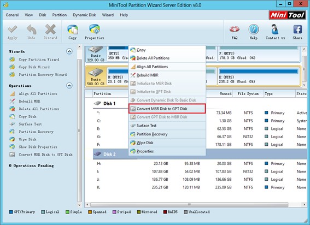Open the FAQ lifebuoy icon
The image size is (310, 225).
tap(235, 29)
